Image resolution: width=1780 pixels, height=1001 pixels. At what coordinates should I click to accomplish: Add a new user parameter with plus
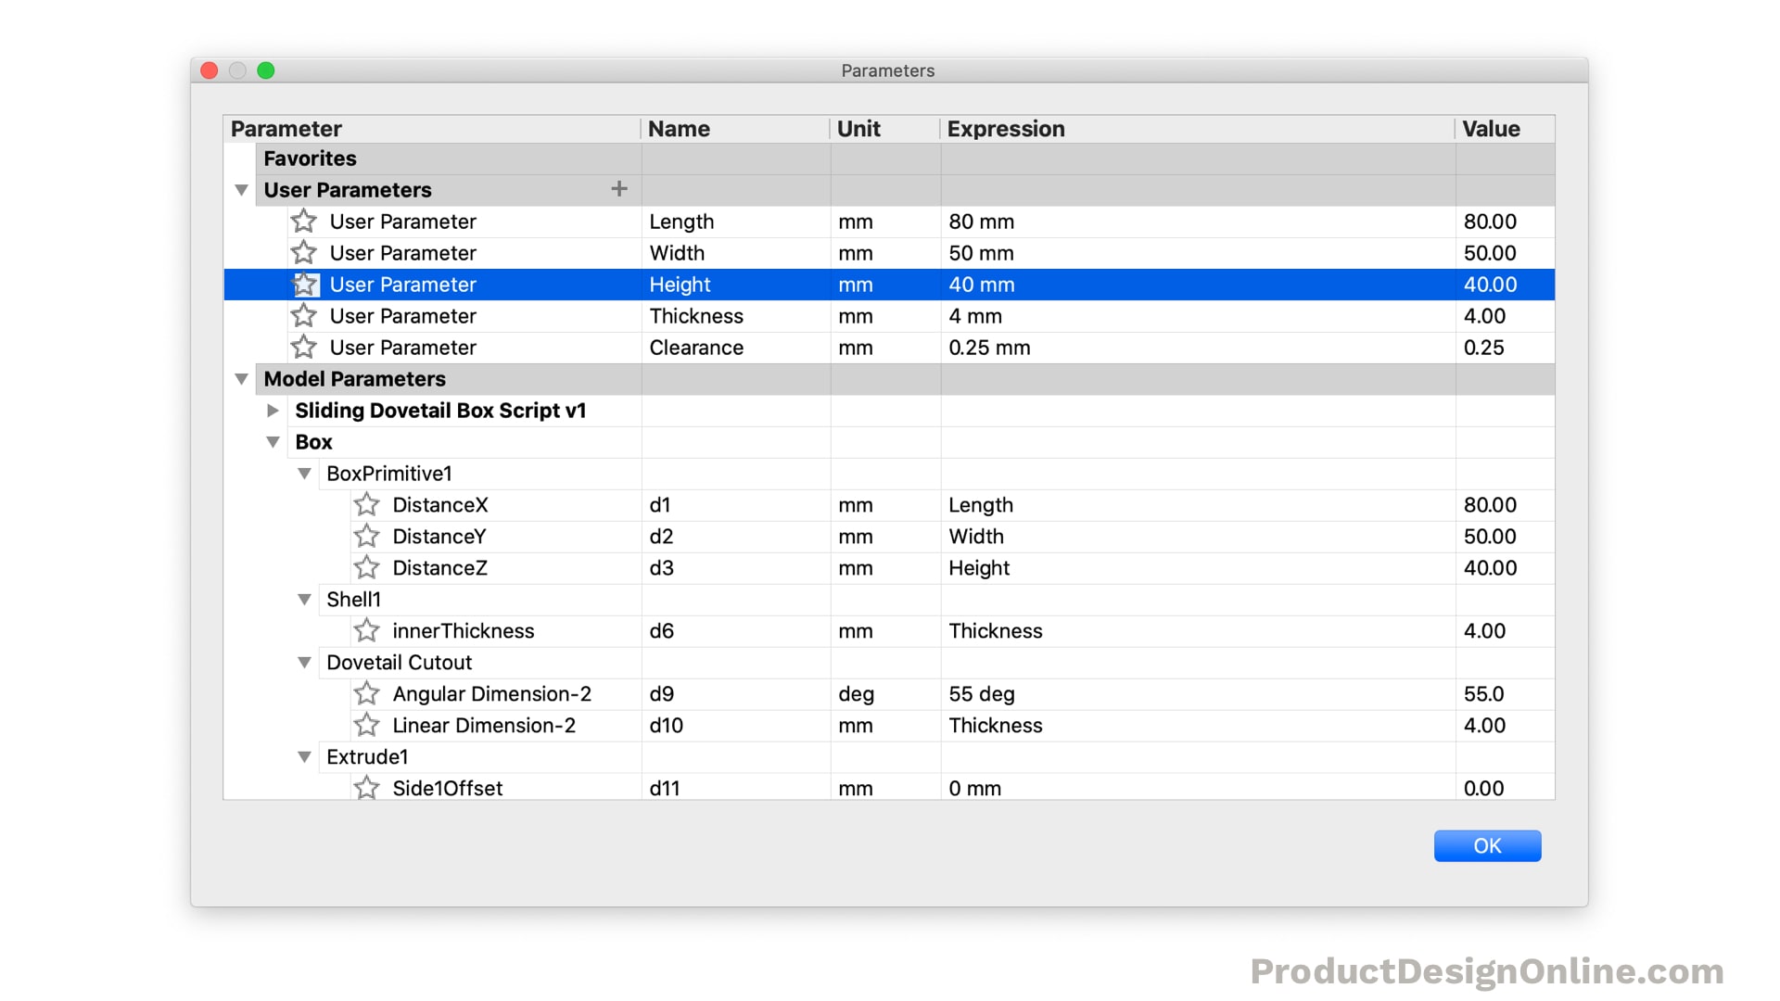point(619,189)
